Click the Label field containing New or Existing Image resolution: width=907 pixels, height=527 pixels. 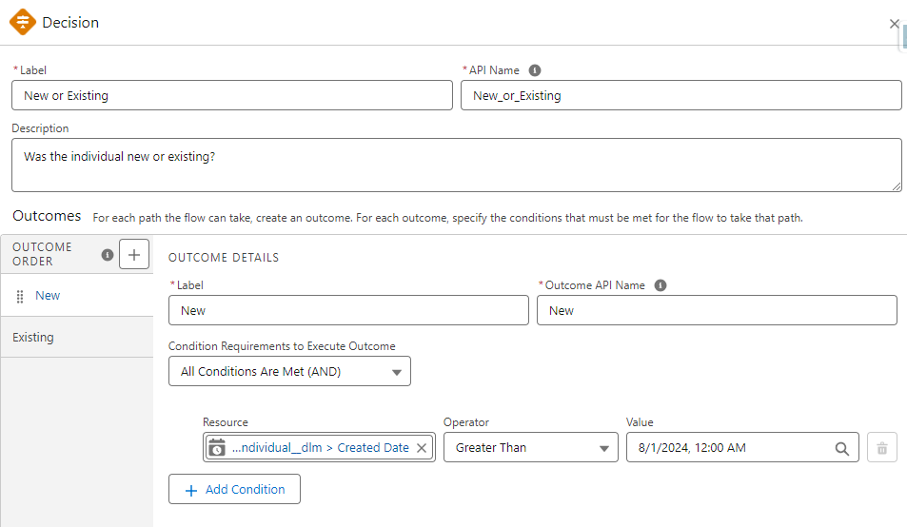point(231,95)
